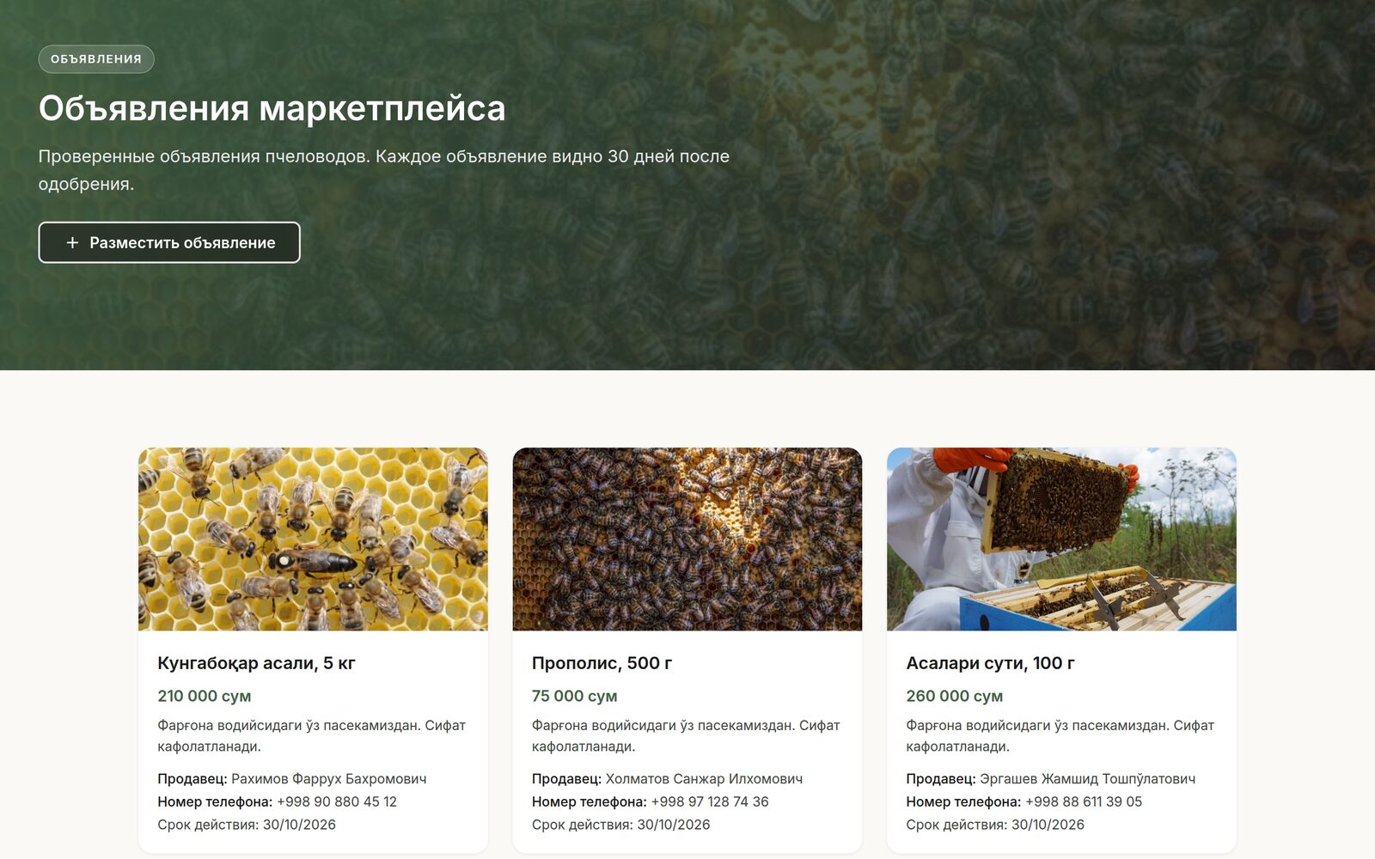Viewport: 1375px width, 859px height.
Task: Open the beekeeper holding frame photo
Action: pyautogui.click(x=1061, y=539)
